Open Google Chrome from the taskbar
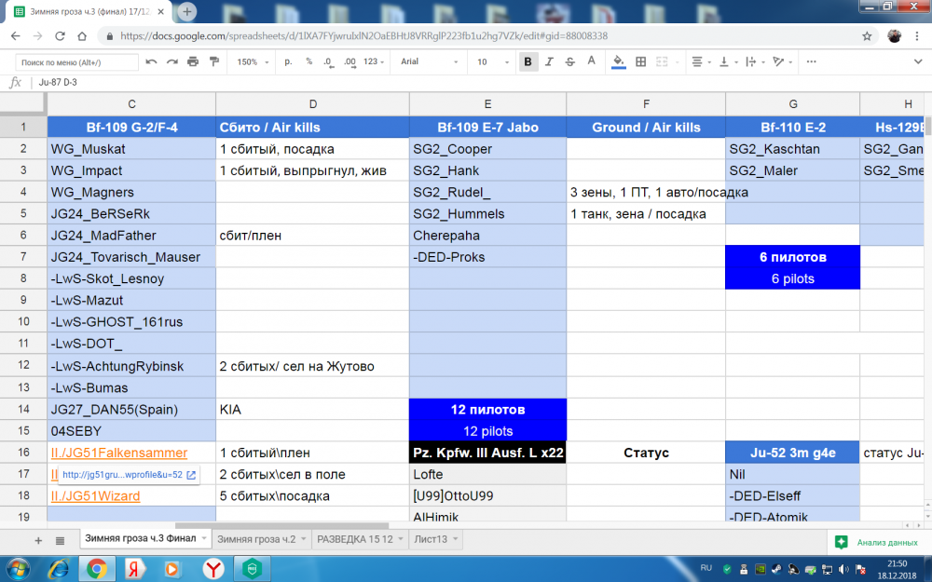The width and height of the screenshot is (932, 582). tap(97, 570)
